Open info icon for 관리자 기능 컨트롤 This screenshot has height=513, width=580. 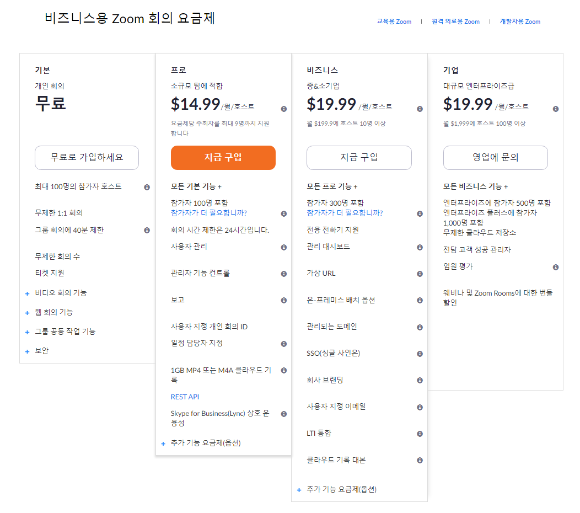[x=284, y=274]
